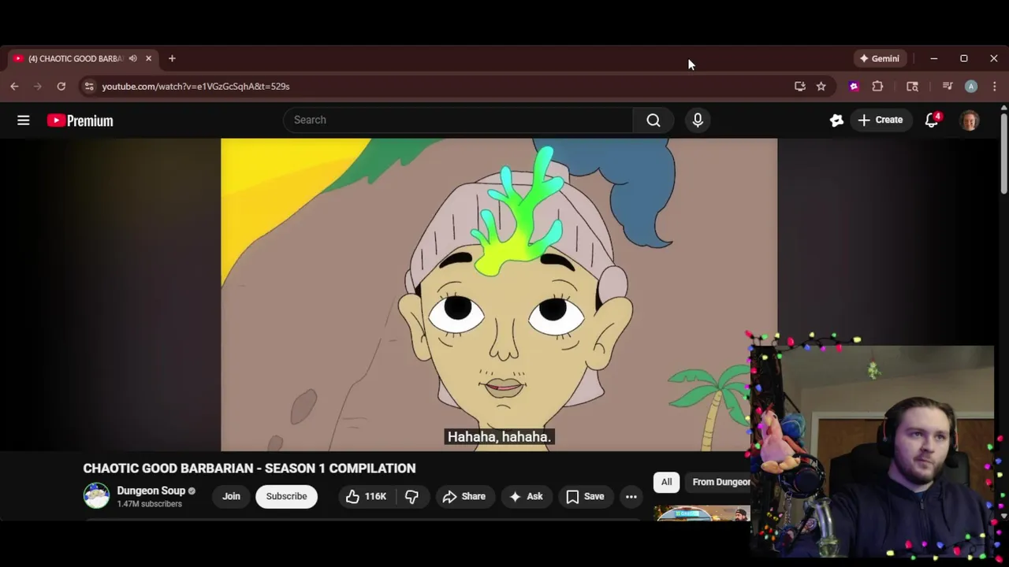Click the page vertical scrollbar
This screenshot has height=567, width=1009.
1003,154
